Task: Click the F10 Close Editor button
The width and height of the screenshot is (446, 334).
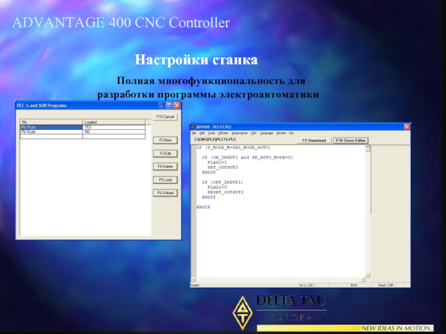Action: click(x=351, y=141)
